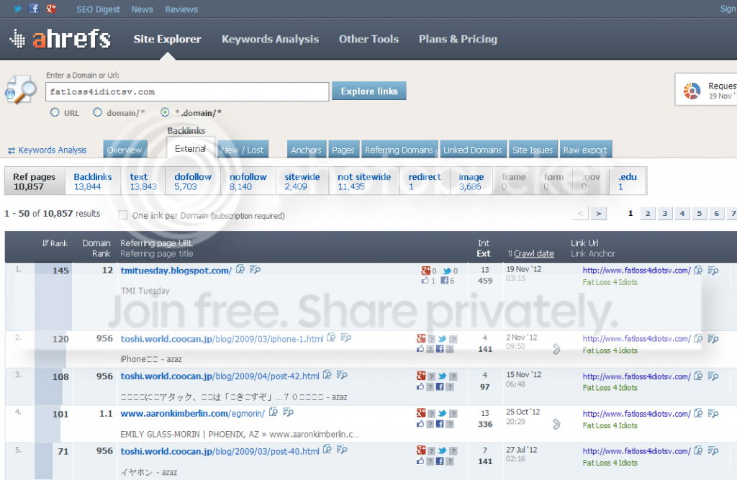Sort the table by the Rank column header
Image resolution: width=737 pixels, height=480 pixels.
[x=55, y=243]
